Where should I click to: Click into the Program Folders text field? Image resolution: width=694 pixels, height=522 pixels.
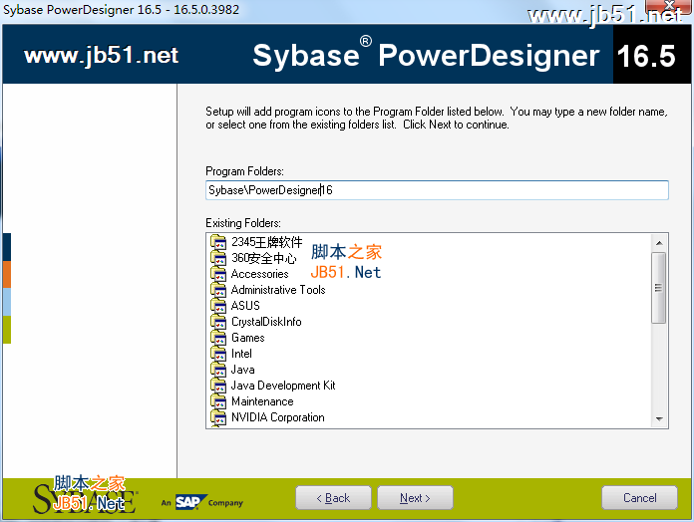tap(437, 190)
